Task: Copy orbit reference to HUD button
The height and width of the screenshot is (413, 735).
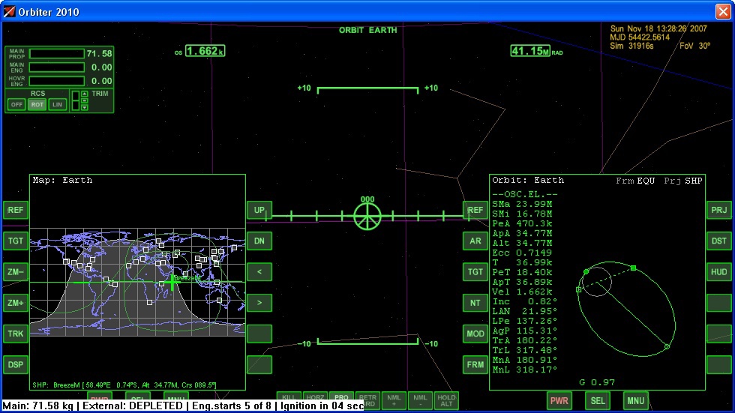Action: 719,271
